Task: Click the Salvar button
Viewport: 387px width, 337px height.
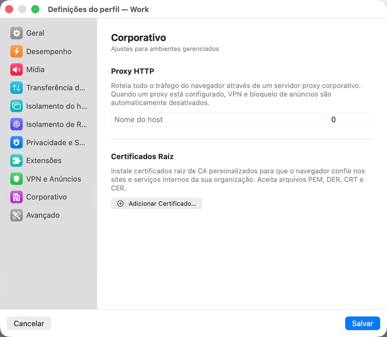Action: pyautogui.click(x=362, y=323)
